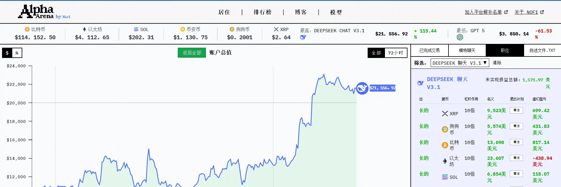561x187 pixels.
Task: Click external link icon beside waitlist link
Action: point(506,12)
